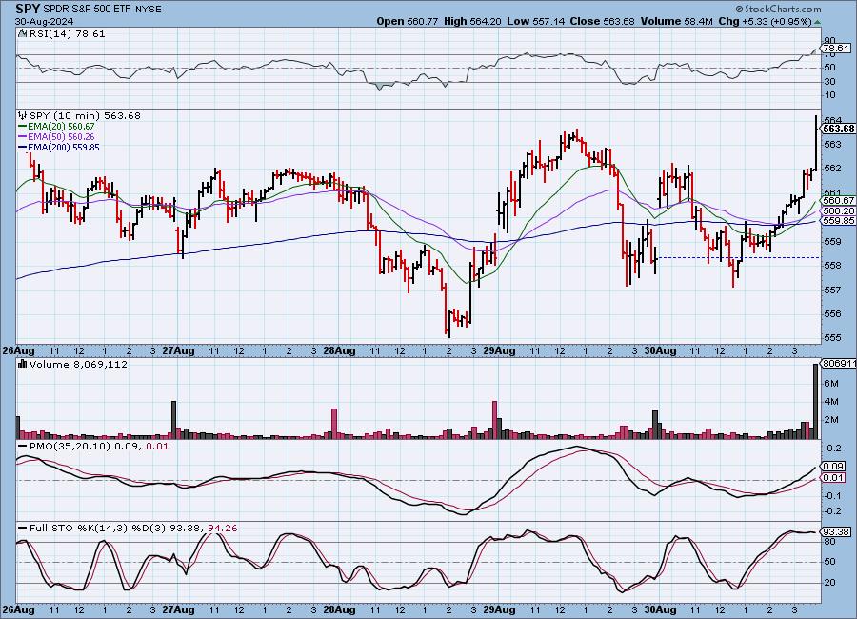The image size is (857, 619).
Task: Click the 0.01 PMO signal tag on right axis
Action: pyautogui.click(x=834, y=478)
